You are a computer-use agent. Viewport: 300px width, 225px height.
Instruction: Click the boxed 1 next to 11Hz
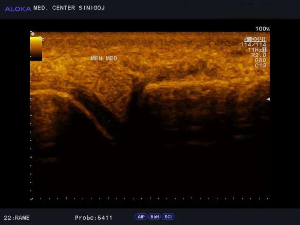(x=264, y=50)
